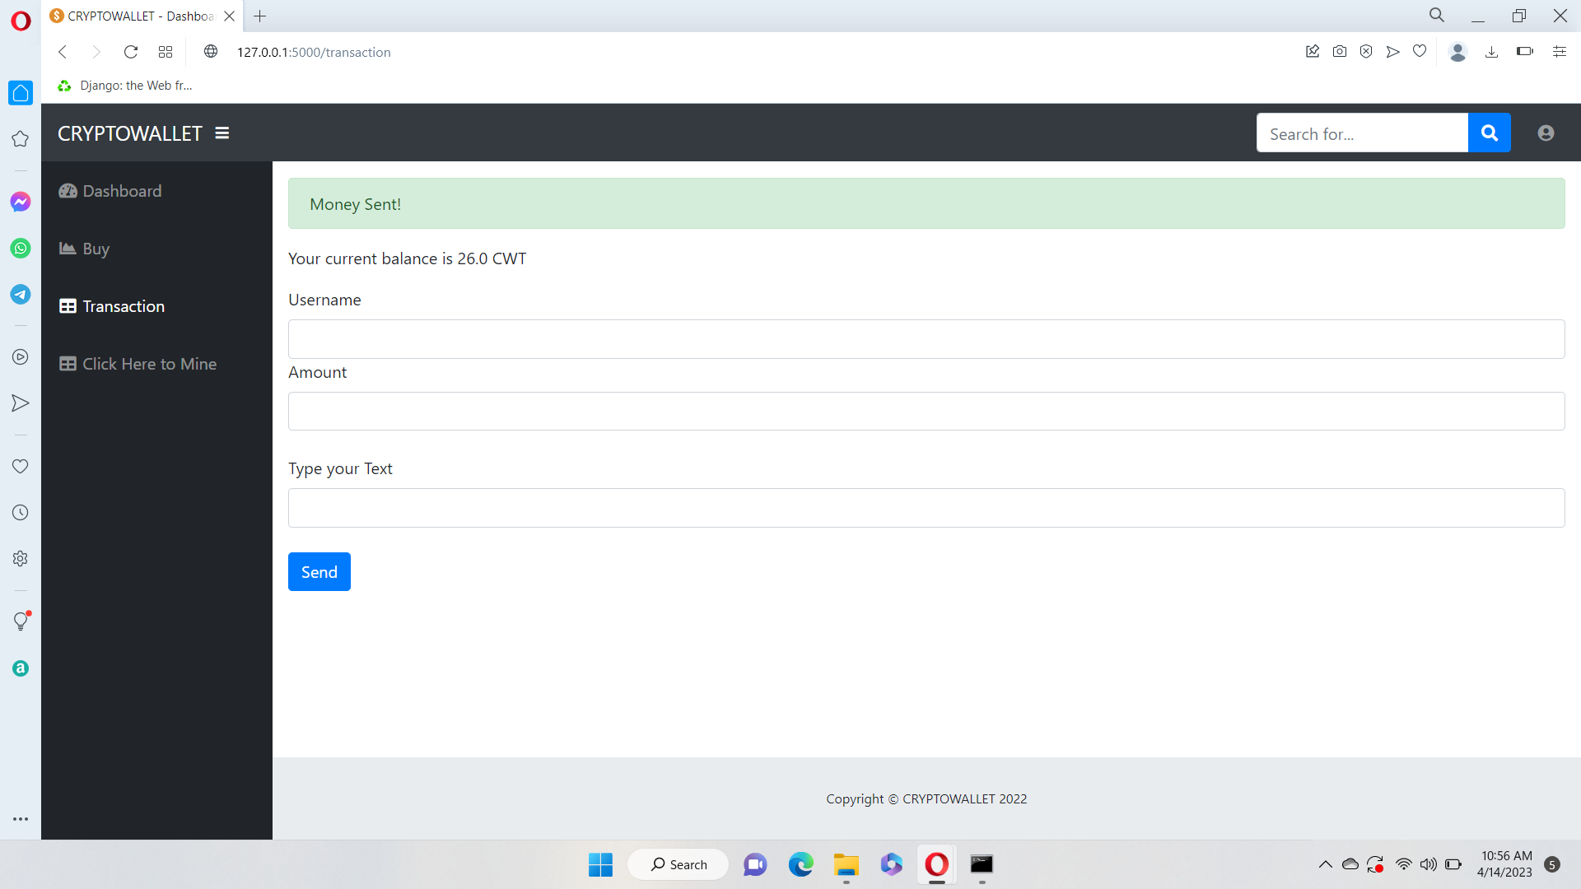The image size is (1581, 889).
Task: Add page to favorites with the heart icon
Action: point(1420,51)
